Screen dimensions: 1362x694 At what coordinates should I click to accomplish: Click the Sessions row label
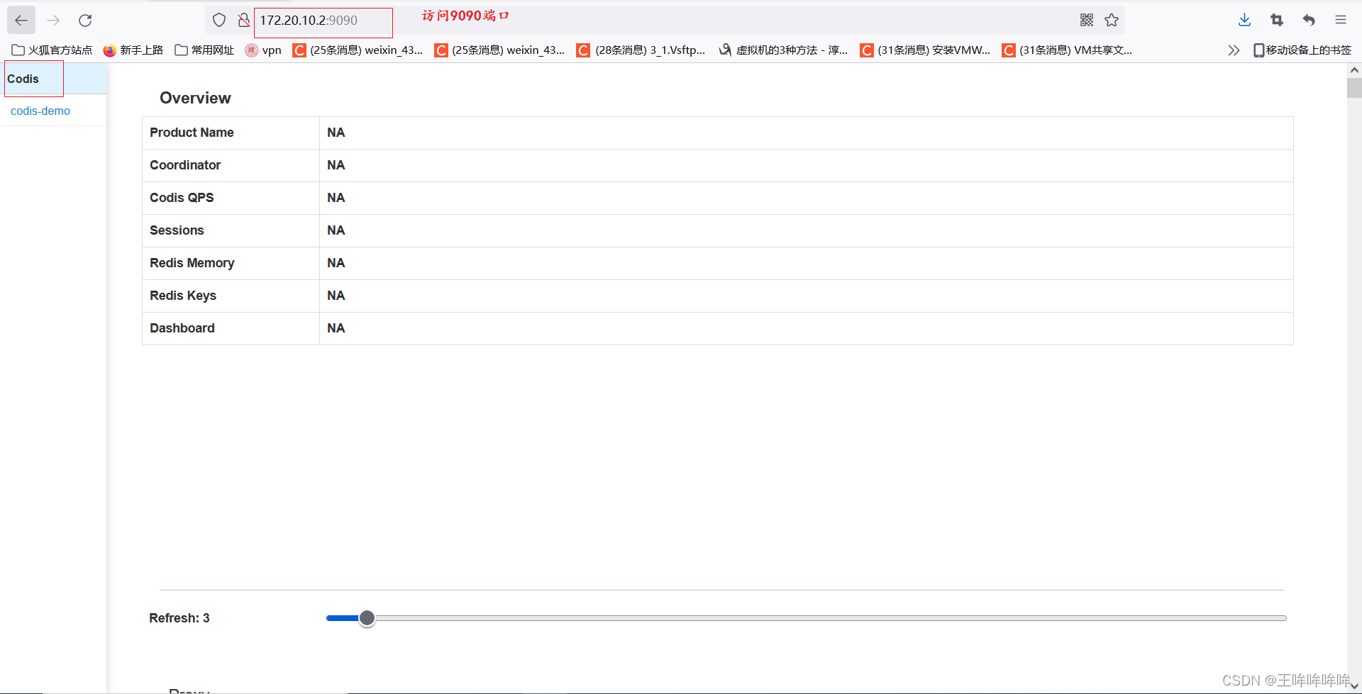coord(177,230)
